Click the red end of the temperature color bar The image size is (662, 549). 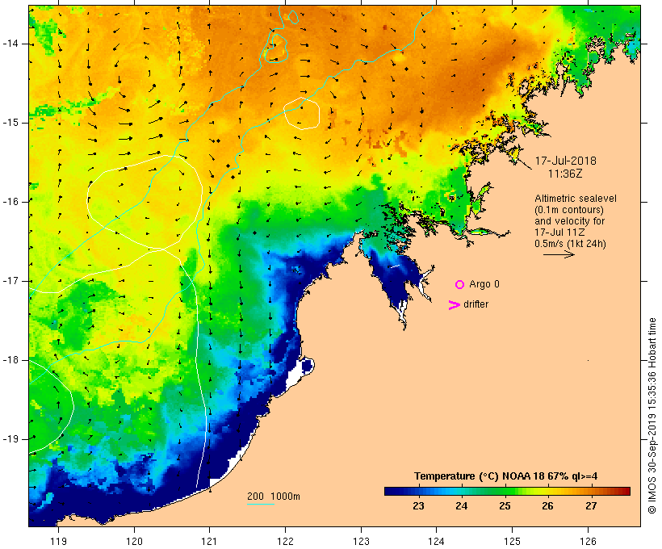coord(626,491)
